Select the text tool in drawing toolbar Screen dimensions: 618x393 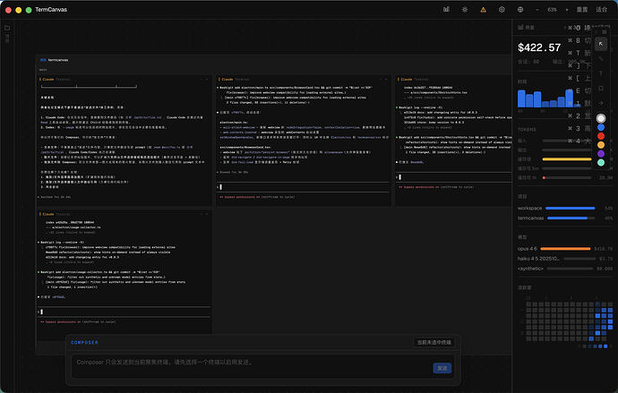click(x=601, y=73)
